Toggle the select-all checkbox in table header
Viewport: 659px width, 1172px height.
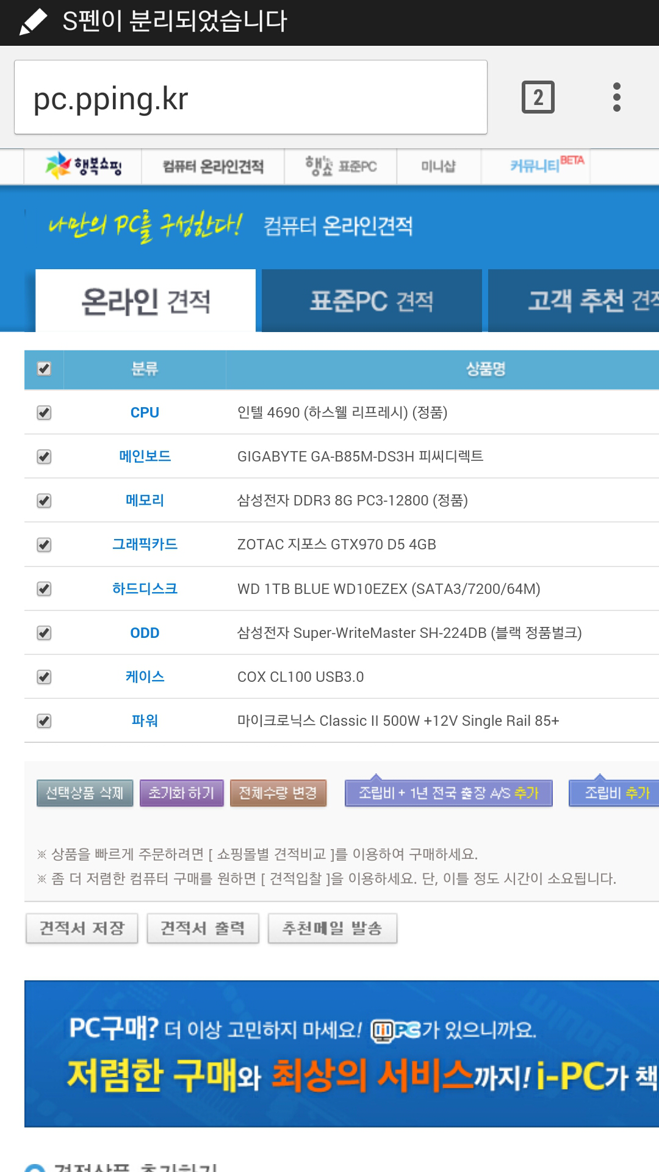(44, 369)
